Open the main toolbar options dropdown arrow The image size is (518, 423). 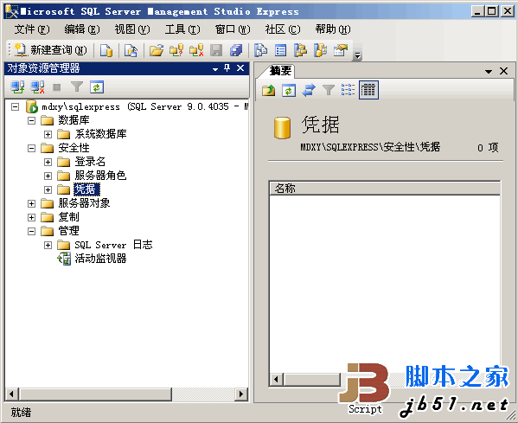tap(357, 56)
